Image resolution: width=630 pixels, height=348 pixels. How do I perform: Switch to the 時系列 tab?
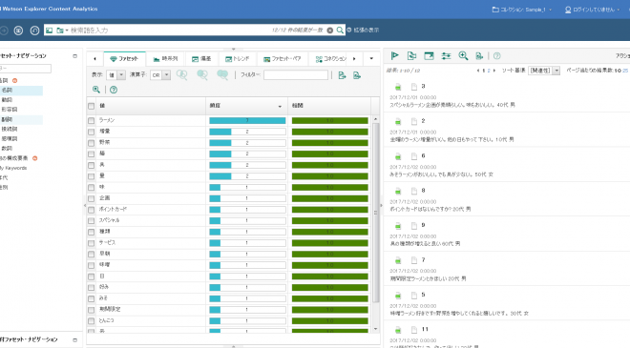[165, 58]
